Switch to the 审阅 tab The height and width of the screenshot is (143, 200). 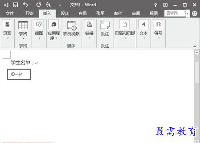136,13
